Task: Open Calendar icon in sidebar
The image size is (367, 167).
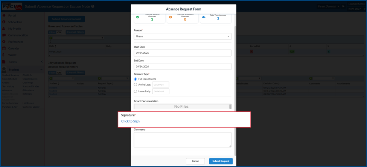Action: click(4, 48)
